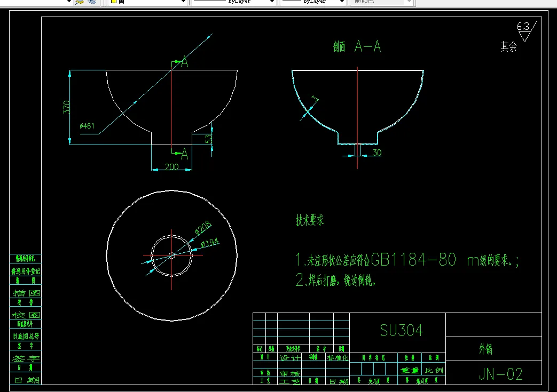The height and width of the screenshot is (392, 557).
Task: Click the JN-02 drawing number
Action: [501, 374]
